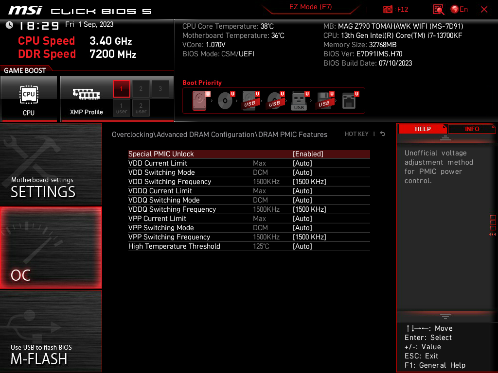The image size is (498, 373).
Task: Select XMP profile 3
Action: pyautogui.click(x=160, y=89)
